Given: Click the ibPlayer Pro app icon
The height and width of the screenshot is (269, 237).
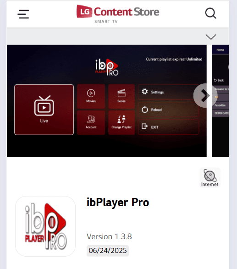Looking at the screenshot, I should [45, 226].
